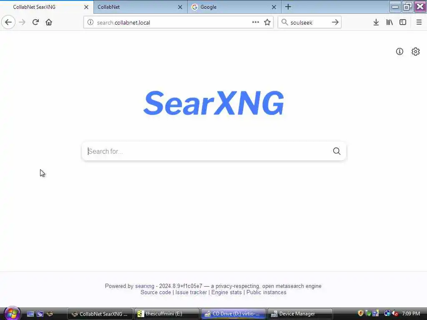Open CD Drive (D:) virtio window from taskbar
Screen dimensions: 427x320
click(x=234, y=314)
